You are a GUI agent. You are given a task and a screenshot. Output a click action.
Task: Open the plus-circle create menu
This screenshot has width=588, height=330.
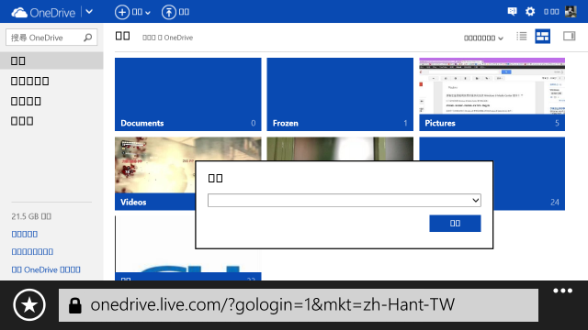[x=132, y=12]
